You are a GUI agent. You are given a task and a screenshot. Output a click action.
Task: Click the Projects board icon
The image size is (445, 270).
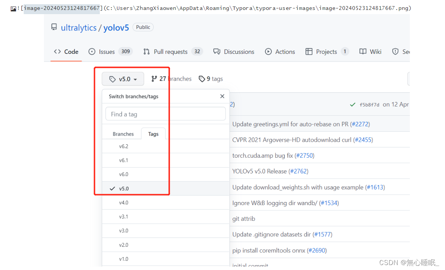point(309,52)
